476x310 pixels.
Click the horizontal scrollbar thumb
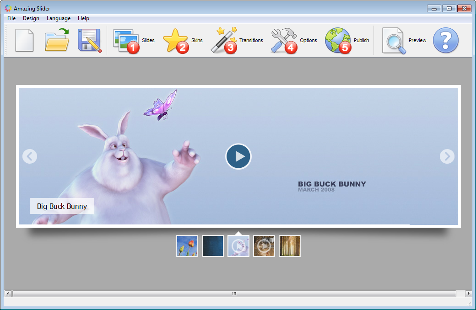click(234, 294)
